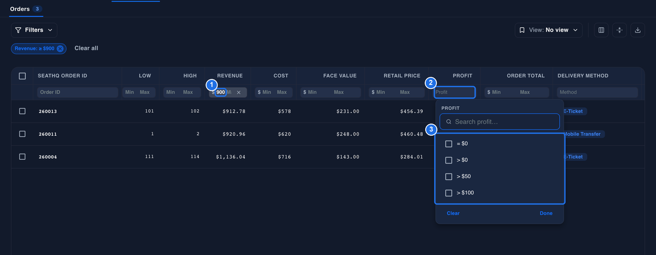Click revenue value $912.78

tap(234, 111)
